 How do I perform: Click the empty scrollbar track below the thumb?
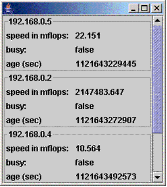(x=157, y=153)
